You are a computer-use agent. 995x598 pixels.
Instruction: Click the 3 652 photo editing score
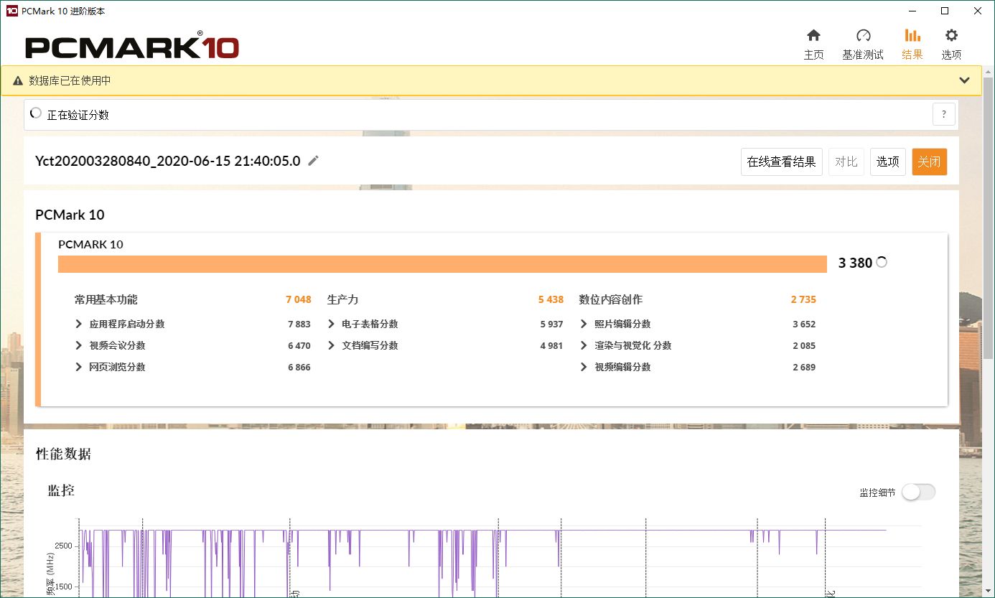click(x=804, y=324)
